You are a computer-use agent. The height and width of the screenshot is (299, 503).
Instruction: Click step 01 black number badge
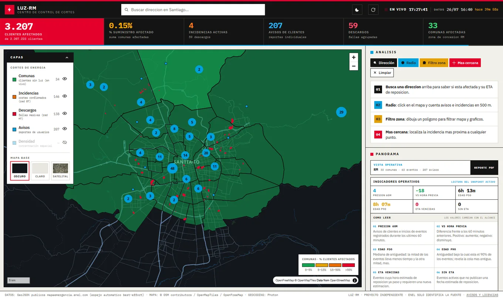(378, 89)
